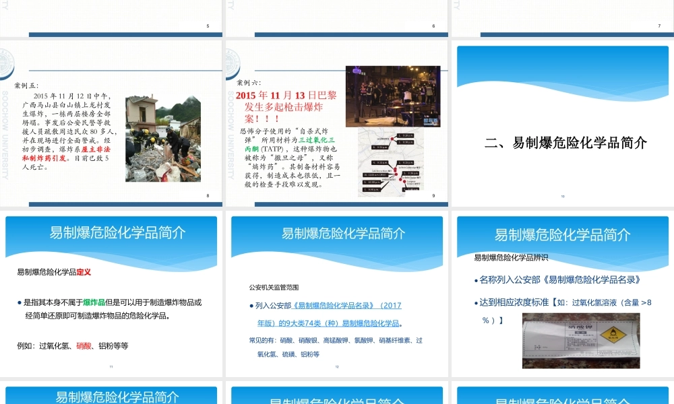Select slide 9 about the Paris attack
This screenshot has height=404, width=674.
[x=336, y=124]
